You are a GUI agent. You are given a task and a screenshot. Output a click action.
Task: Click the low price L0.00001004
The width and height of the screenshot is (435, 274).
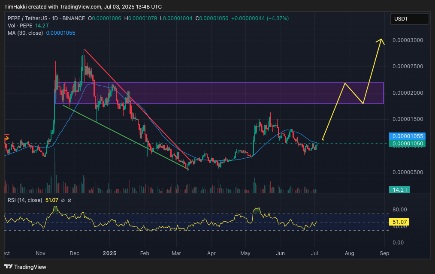tap(176, 18)
